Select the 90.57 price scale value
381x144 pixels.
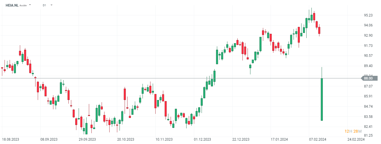point(368,56)
